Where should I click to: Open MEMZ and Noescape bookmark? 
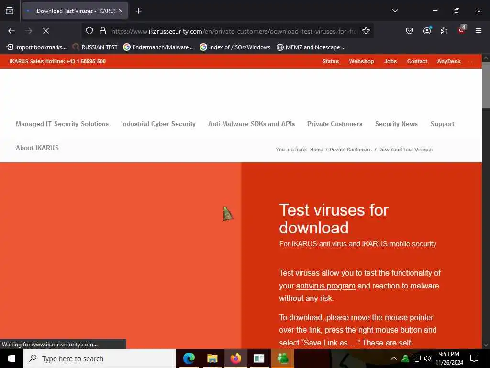pos(311,47)
